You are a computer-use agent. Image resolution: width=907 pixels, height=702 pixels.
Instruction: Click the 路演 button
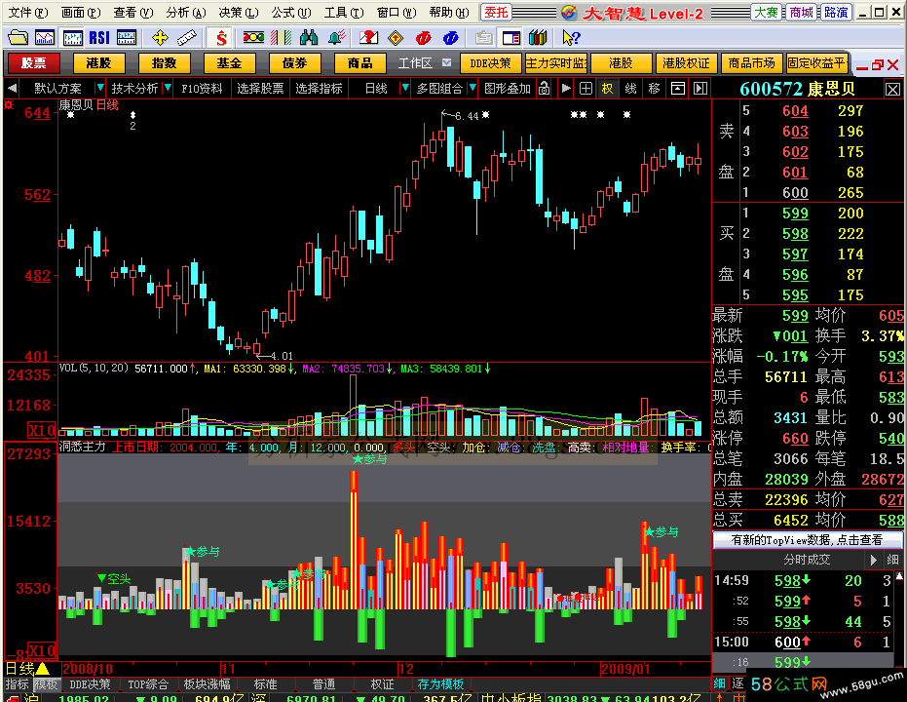coord(836,12)
